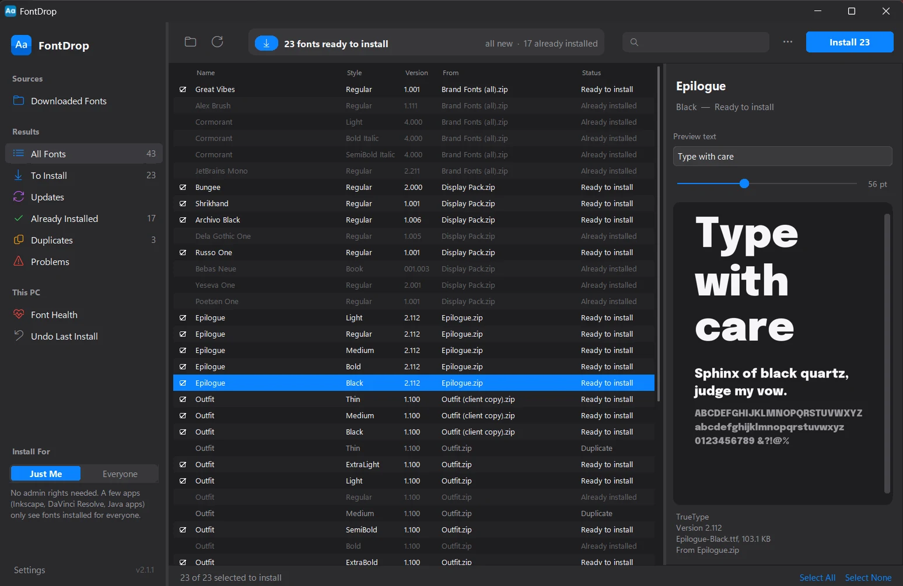Screen dimensions: 903x586
Task: Click the Undo Last Install arrow icon
Action: tap(19, 336)
